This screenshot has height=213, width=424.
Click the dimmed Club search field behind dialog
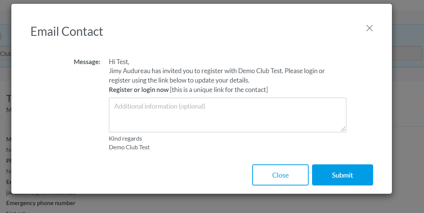click(x=5, y=54)
